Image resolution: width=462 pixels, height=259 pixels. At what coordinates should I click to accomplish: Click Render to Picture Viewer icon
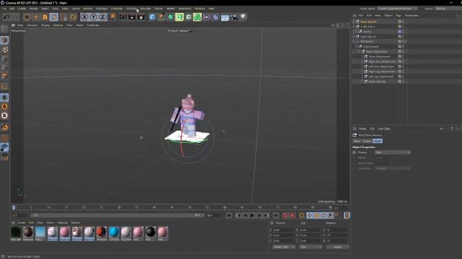(x=132, y=17)
